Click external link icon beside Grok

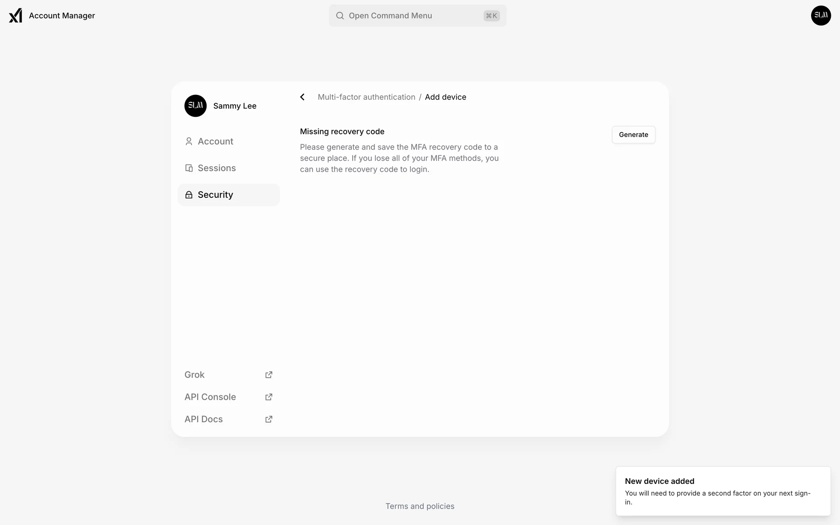coord(269,375)
